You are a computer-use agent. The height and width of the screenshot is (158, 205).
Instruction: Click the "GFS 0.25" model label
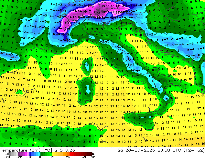(x=65, y=150)
